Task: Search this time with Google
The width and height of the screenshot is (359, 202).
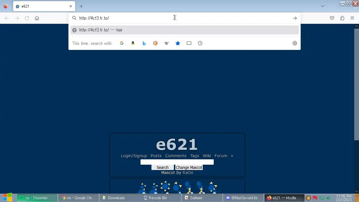Action: (122, 43)
